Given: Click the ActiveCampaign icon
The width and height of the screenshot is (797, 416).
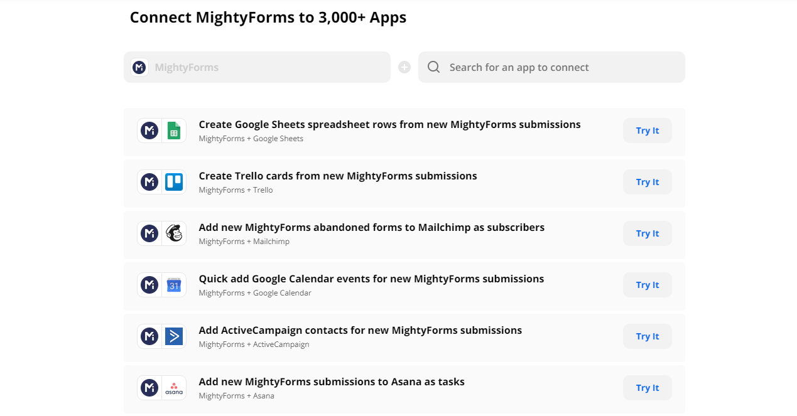Looking at the screenshot, I should click(x=174, y=336).
